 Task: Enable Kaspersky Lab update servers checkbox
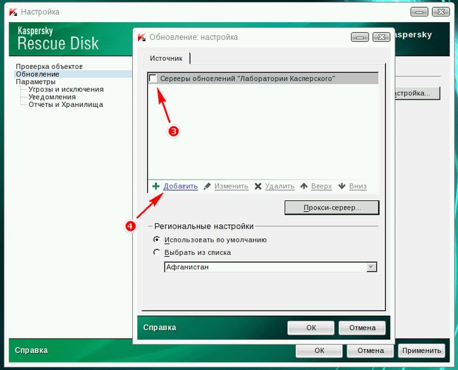pyautogui.click(x=153, y=79)
